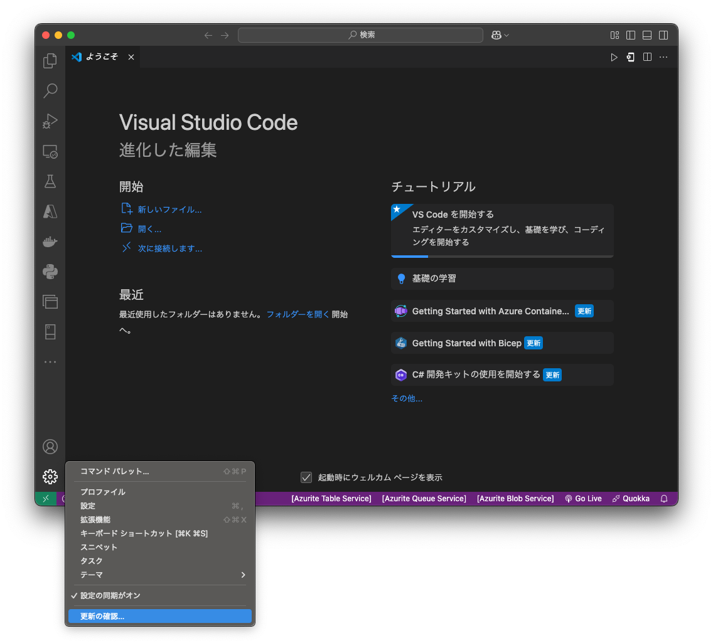
Task: Open the Azure view in activity bar
Action: pos(50,211)
